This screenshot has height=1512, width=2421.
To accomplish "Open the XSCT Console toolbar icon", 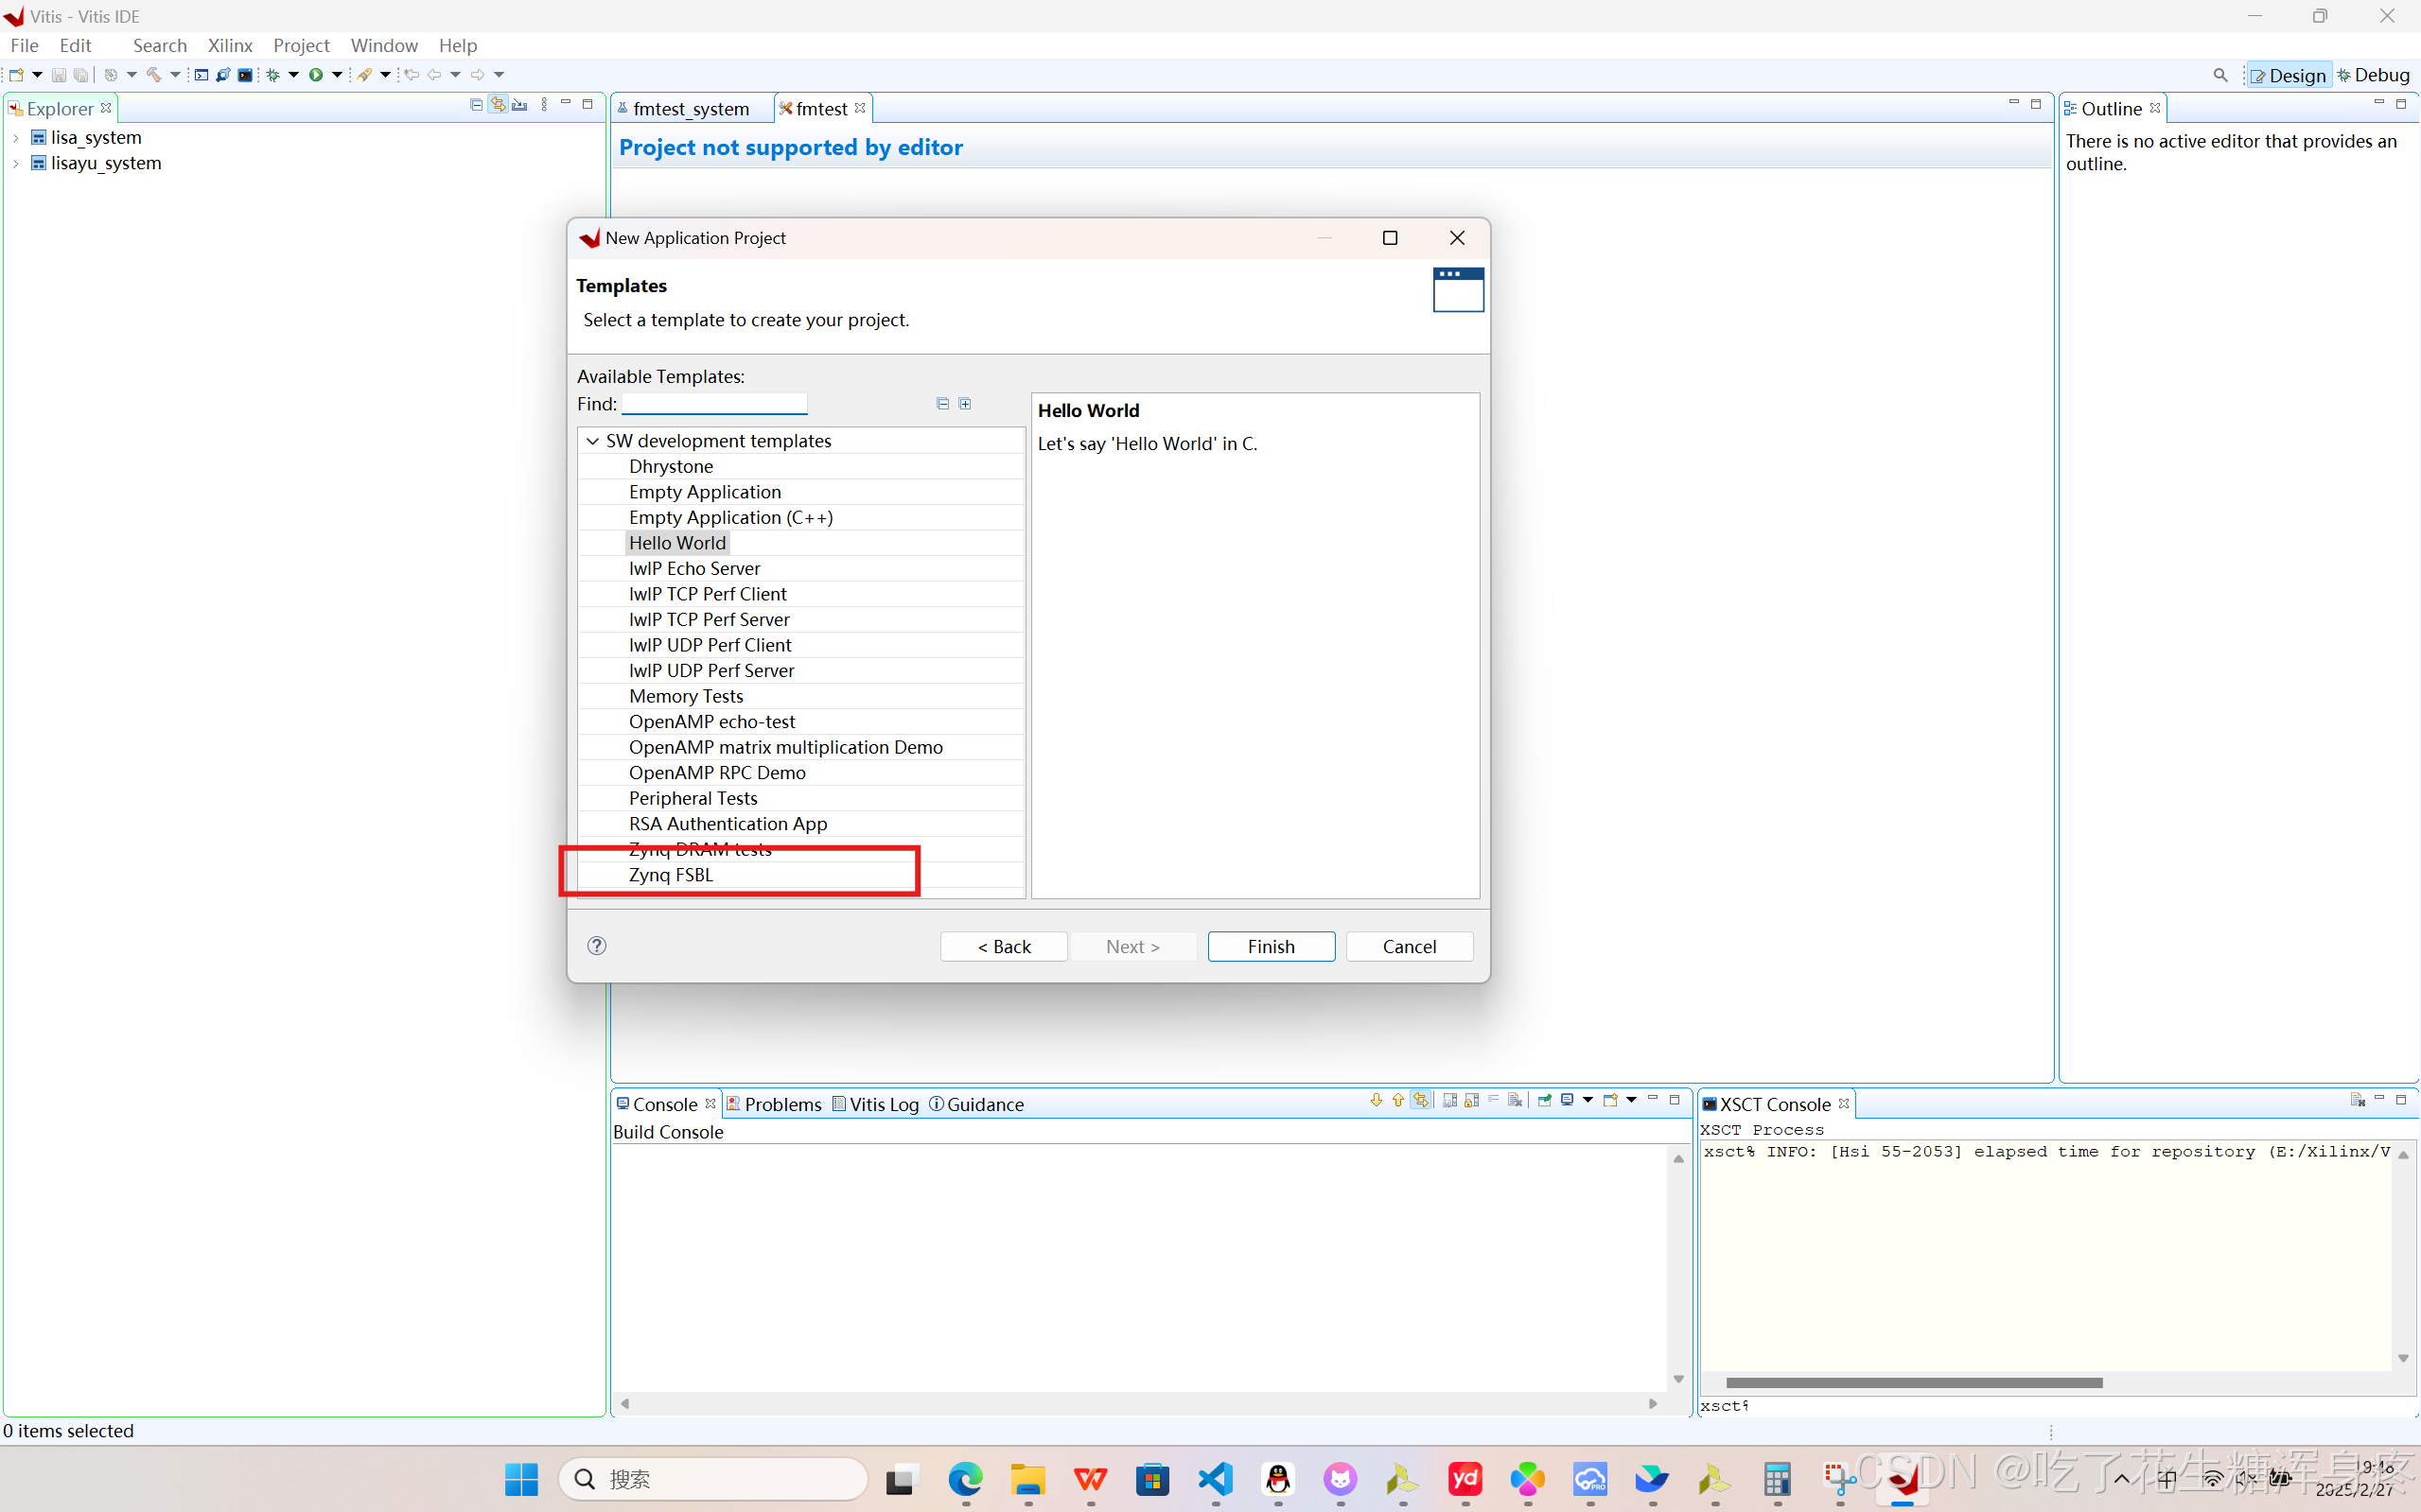I will coord(202,75).
